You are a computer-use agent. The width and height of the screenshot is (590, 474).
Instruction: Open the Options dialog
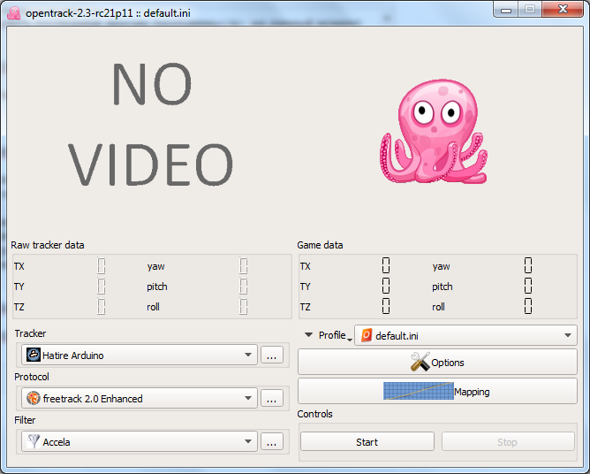click(437, 362)
